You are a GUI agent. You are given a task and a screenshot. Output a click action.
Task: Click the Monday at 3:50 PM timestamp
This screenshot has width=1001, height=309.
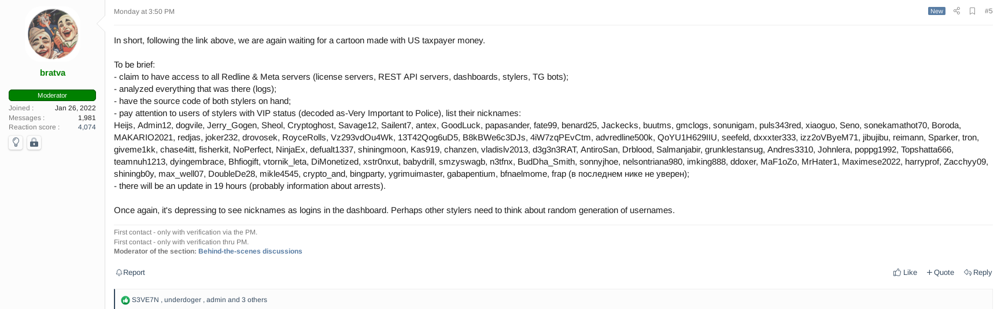tap(144, 12)
